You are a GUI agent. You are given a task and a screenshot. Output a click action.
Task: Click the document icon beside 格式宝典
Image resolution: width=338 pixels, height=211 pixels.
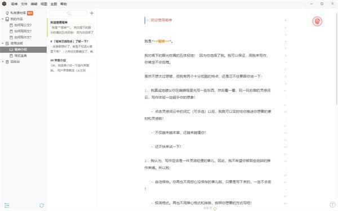11,56
